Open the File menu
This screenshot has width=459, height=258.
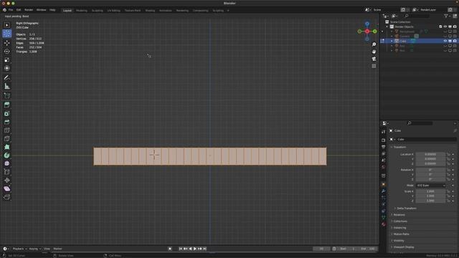(x=11, y=10)
